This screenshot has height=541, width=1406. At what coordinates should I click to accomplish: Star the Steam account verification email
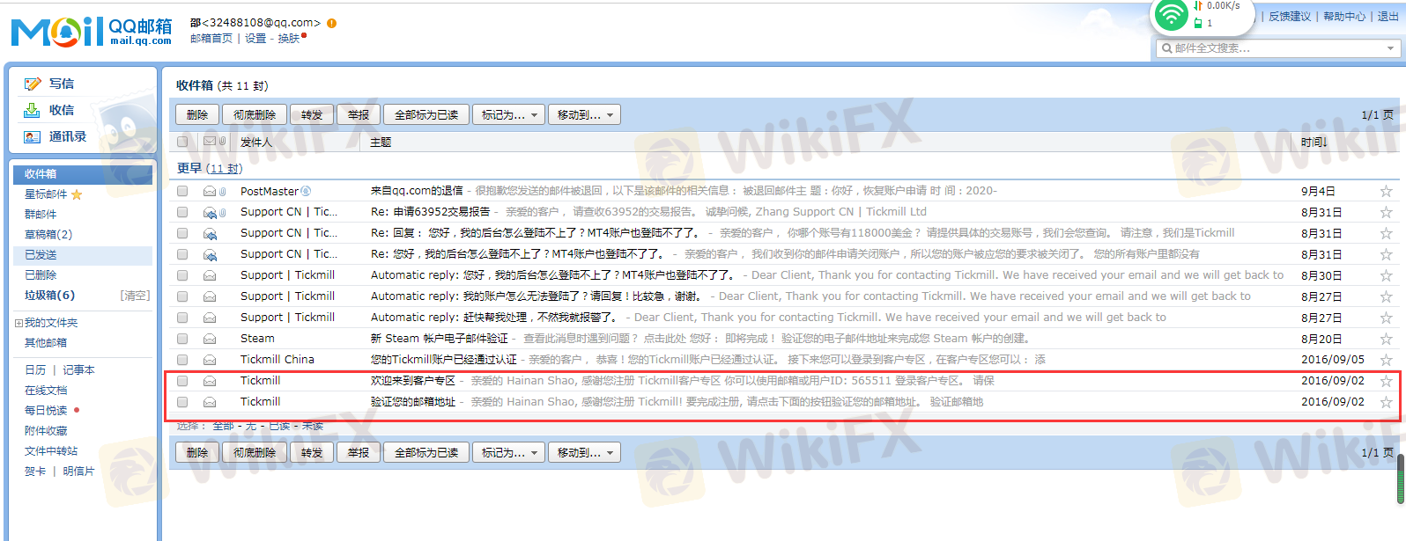(1386, 339)
